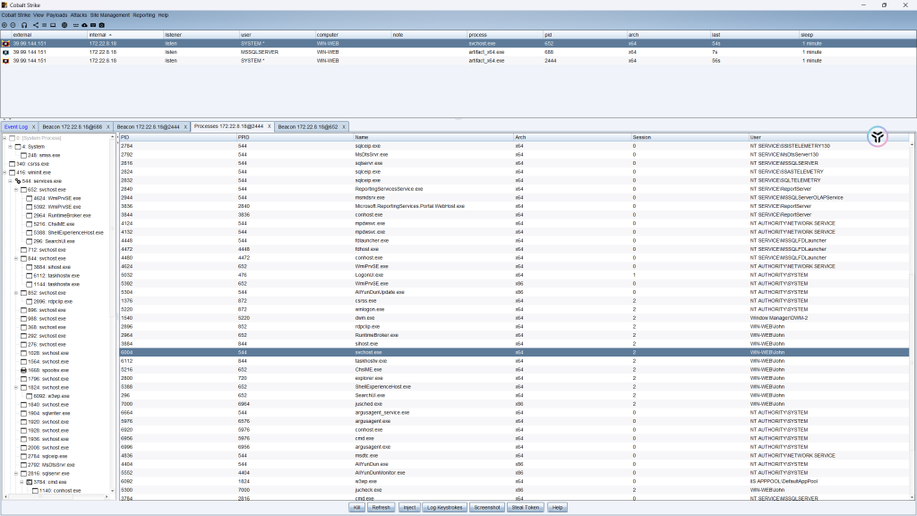Select the beacon icon for the MSSQLSERVER session
Viewport: 917px width, 516px height.
pyautogui.click(x=6, y=52)
